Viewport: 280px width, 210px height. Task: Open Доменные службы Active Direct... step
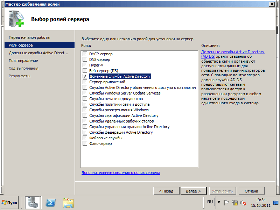click(38, 53)
